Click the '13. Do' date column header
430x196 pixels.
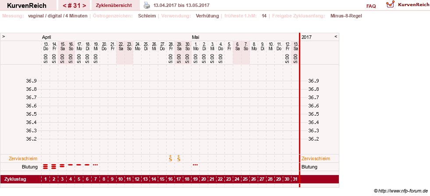click(46, 46)
